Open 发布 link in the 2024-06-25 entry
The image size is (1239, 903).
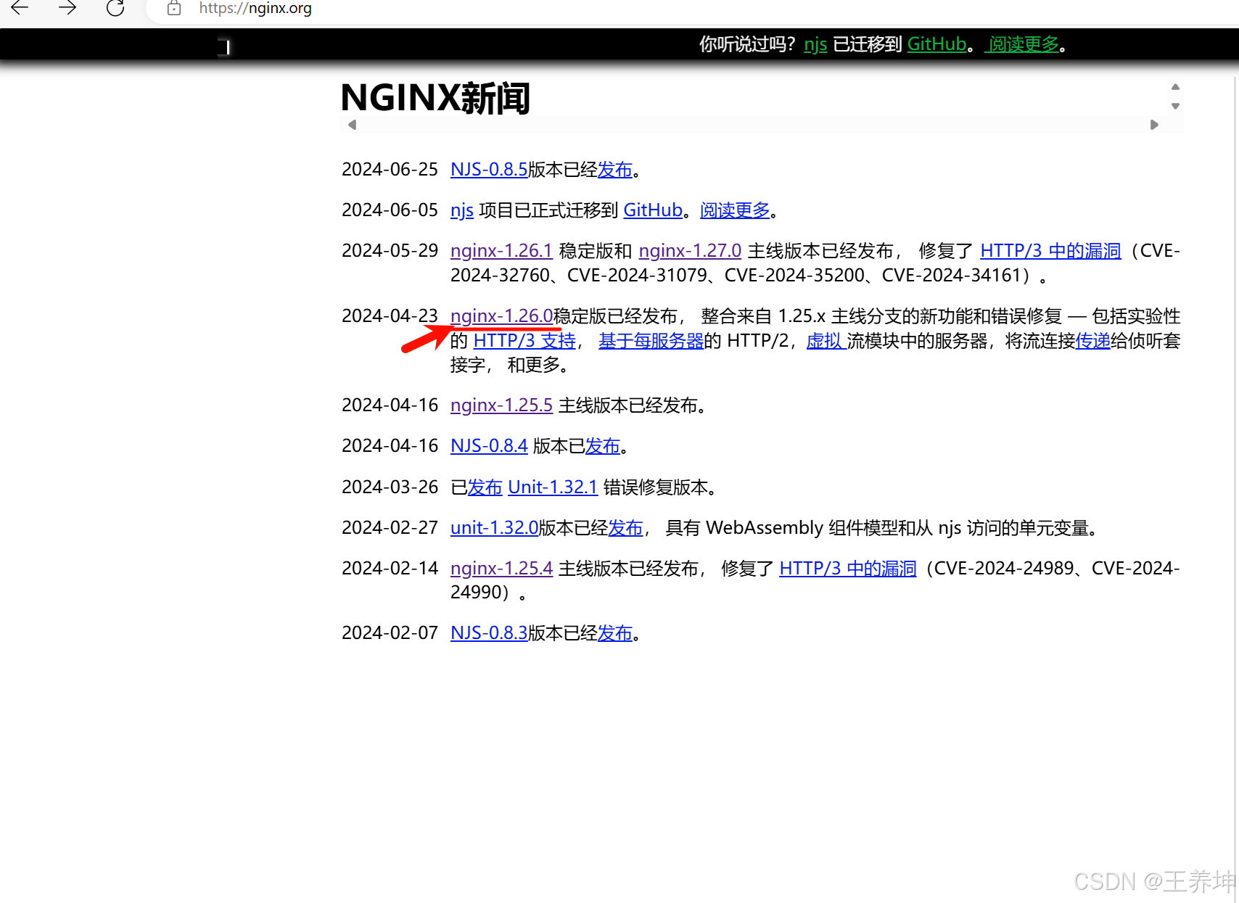pos(615,169)
